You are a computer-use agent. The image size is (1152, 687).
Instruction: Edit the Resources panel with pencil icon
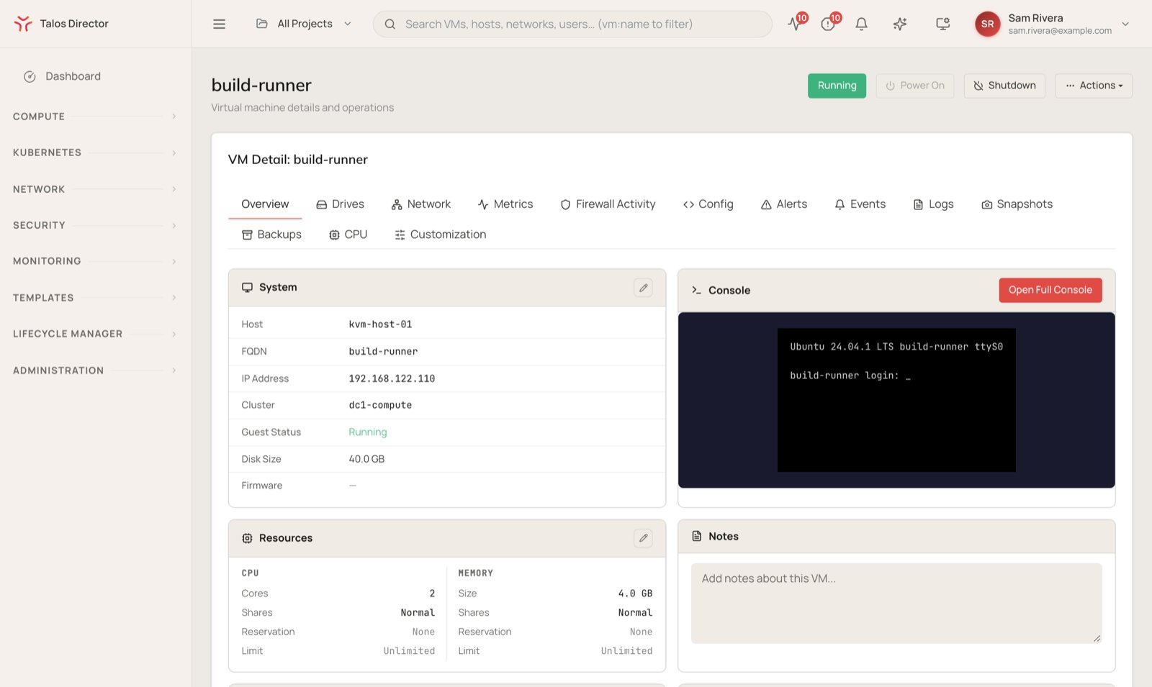(x=644, y=538)
